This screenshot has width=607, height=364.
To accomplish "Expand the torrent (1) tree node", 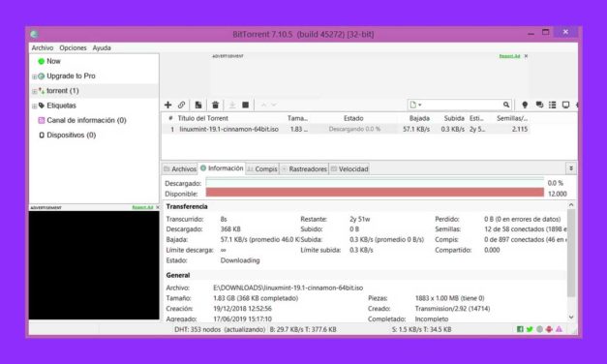I will pyautogui.click(x=34, y=91).
